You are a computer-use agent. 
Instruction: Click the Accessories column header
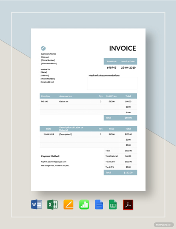click(x=66, y=96)
